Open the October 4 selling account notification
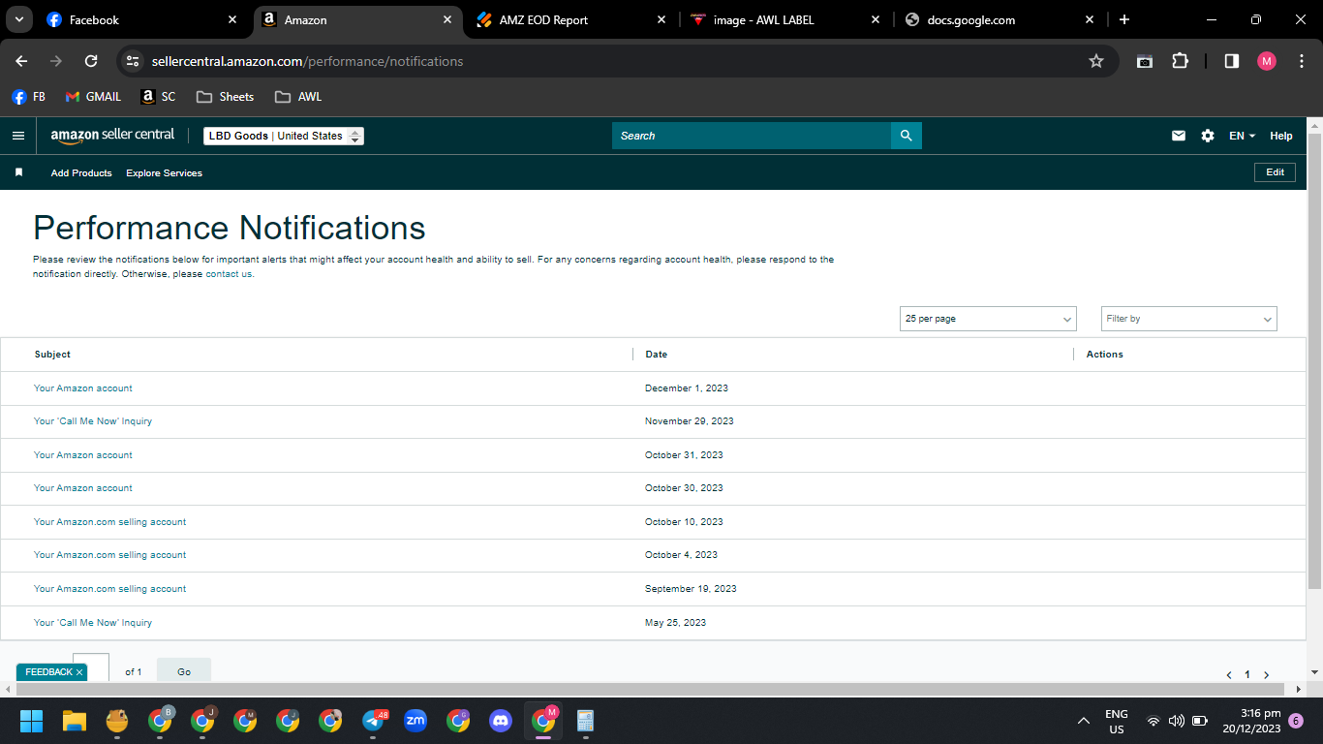Screen dimensions: 1323x744 [x=110, y=555]
